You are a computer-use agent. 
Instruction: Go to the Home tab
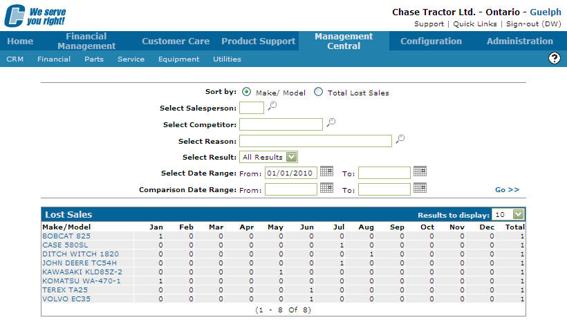tap(20, 41)
